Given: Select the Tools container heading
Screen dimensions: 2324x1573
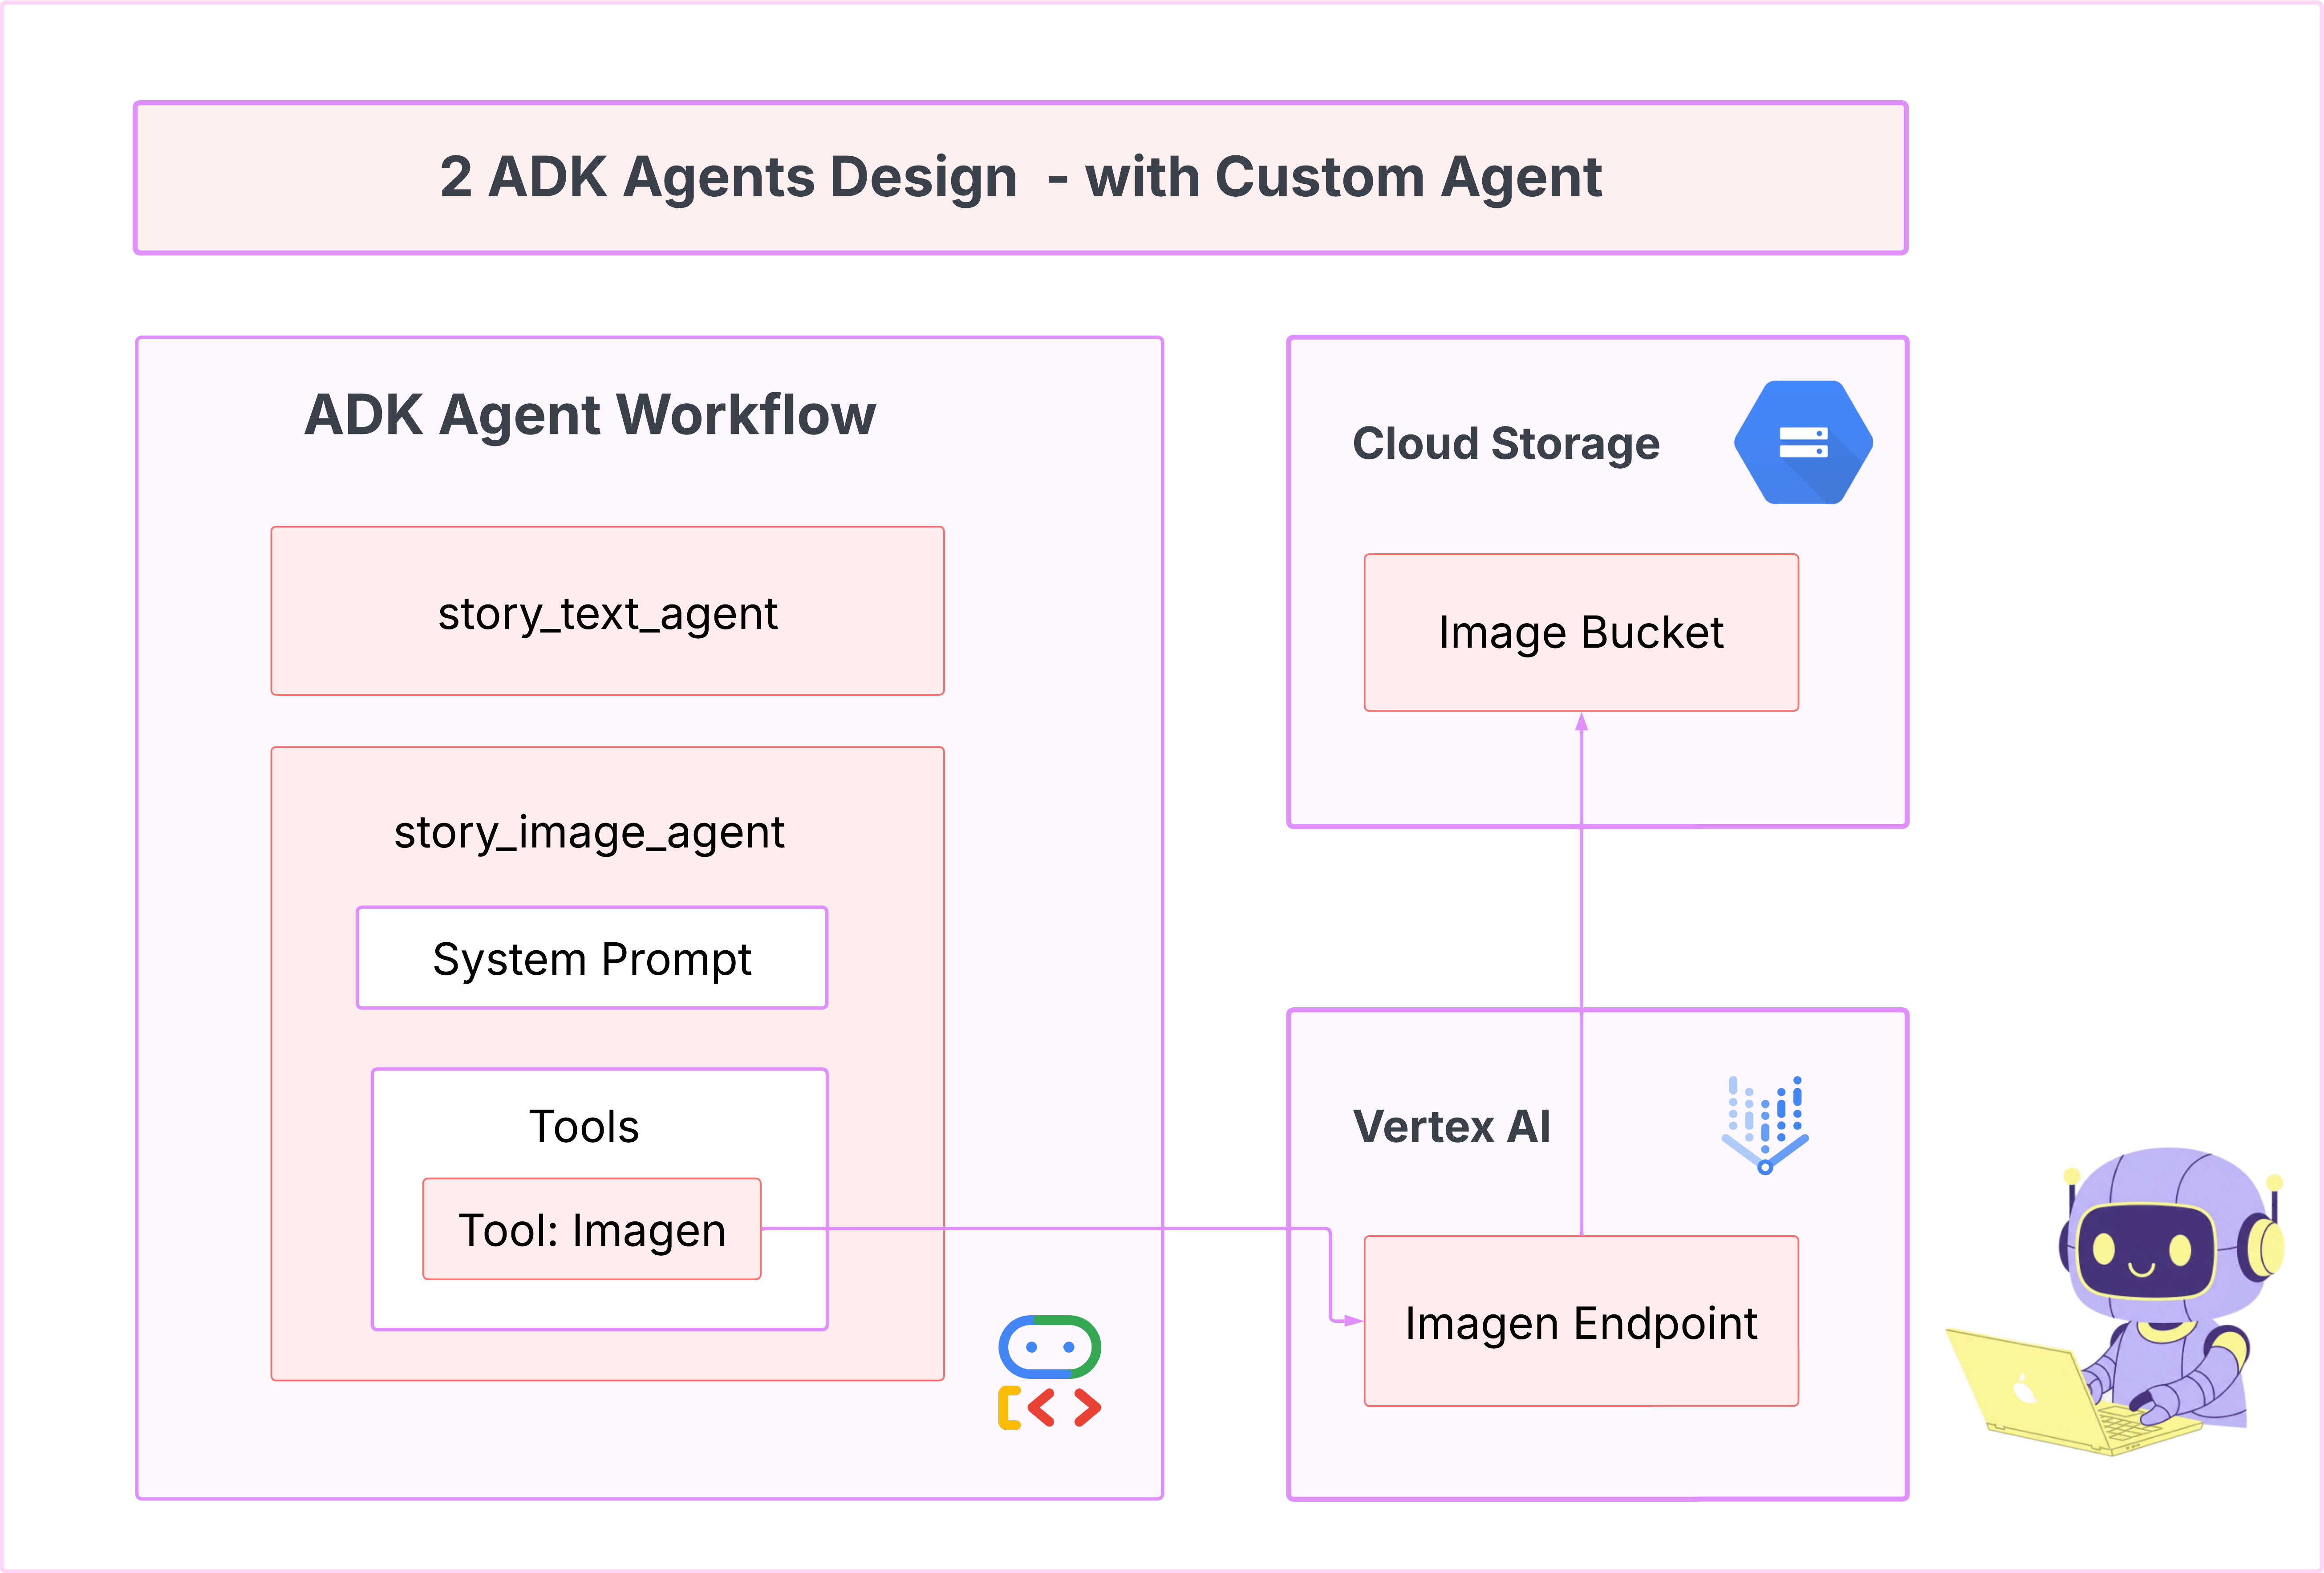Looking at the screenshot, I should (x=584, y=1126).
